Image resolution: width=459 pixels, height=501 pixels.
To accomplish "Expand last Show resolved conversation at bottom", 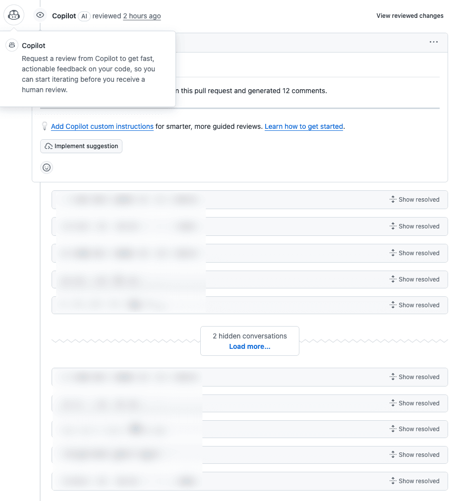I will click(419, 481).
